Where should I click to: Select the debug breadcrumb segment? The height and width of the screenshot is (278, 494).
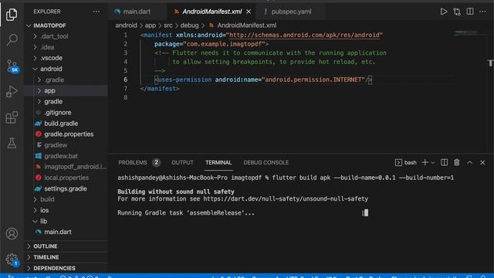tap(189, 25)
